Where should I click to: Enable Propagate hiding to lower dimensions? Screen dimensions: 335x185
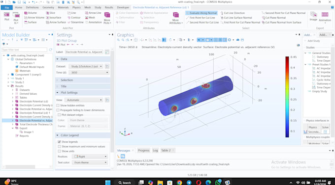[x=58, y=110]
